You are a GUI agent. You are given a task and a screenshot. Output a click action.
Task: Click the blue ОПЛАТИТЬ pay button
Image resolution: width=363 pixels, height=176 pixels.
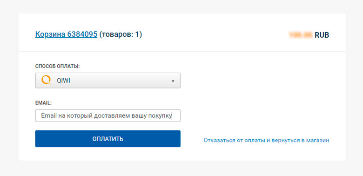108,139
